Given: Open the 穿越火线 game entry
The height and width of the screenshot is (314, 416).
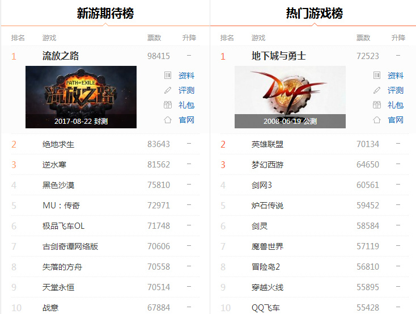Looking at the screenshot, I should tap(268, 287).
